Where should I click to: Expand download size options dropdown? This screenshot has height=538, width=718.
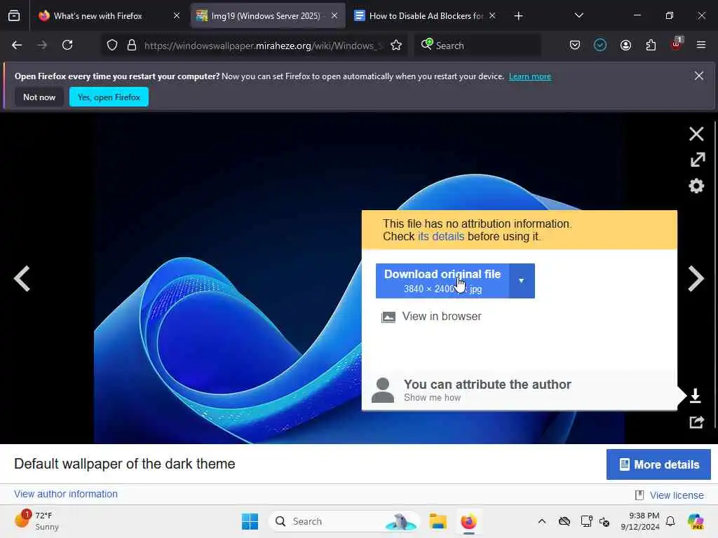pos(522,281)
